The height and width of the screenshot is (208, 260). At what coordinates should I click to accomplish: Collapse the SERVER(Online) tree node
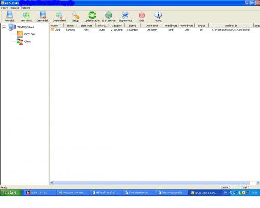tap(4, 27)
